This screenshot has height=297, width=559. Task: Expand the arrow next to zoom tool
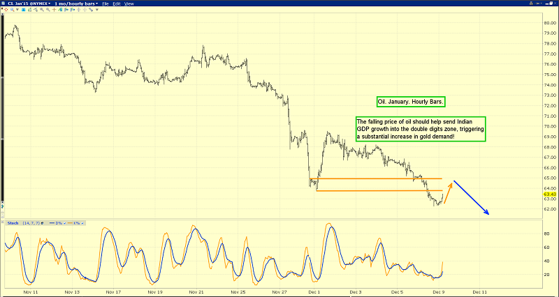pos(17,10)
